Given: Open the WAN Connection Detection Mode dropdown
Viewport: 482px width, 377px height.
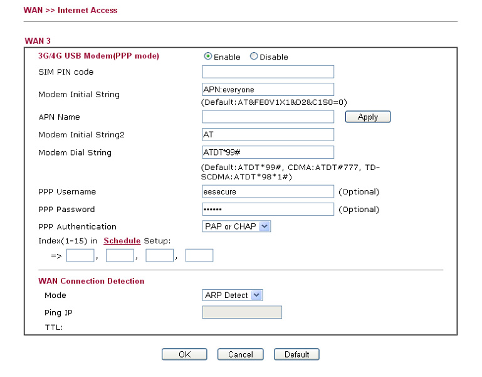Looking at the screenshot, I should (x=232, y=295).
